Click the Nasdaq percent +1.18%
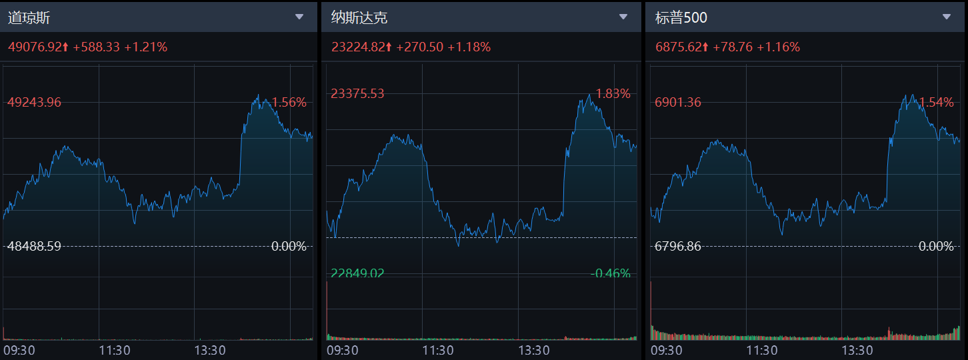The image size is (968, 360). click(469, 47)
